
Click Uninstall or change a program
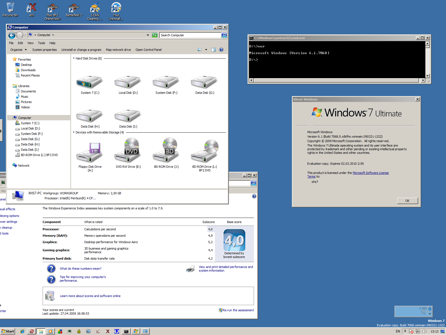click(81, 50)
